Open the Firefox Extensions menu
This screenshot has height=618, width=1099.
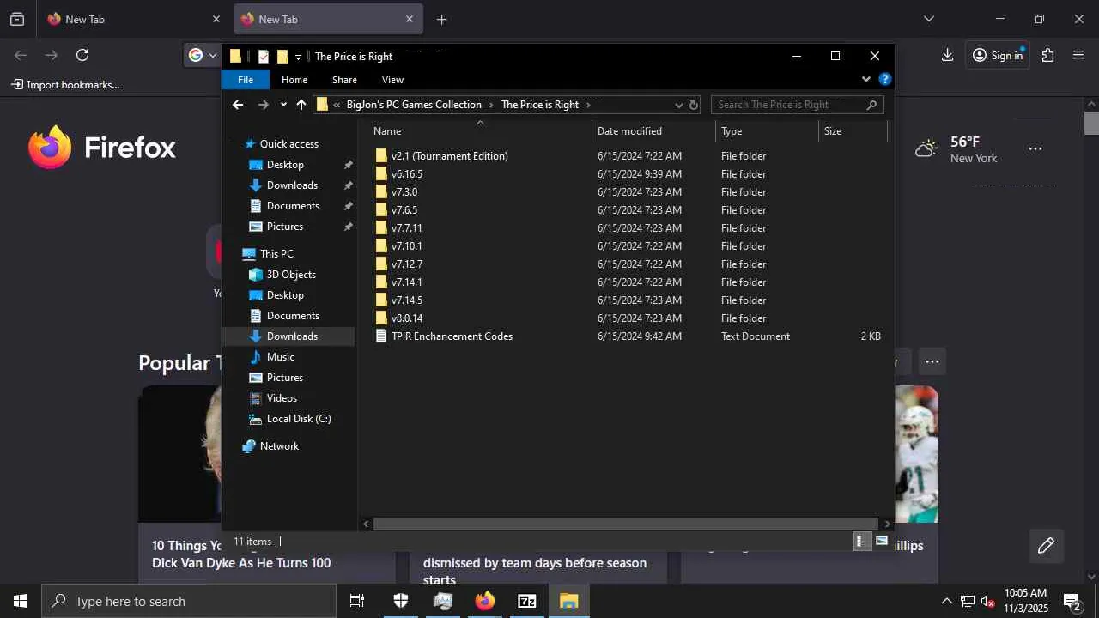1047,55
